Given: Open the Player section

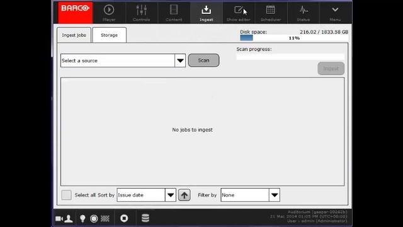Looking at the screenshot, I should tap(109, 13).
